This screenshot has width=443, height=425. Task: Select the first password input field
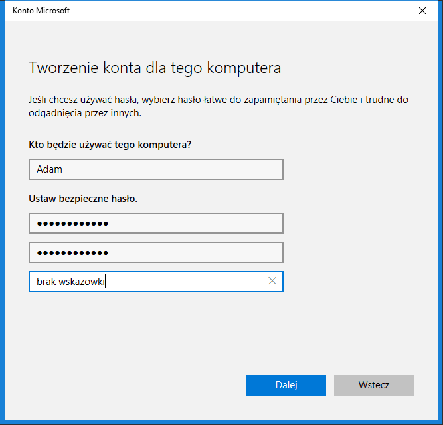point(156,223)
